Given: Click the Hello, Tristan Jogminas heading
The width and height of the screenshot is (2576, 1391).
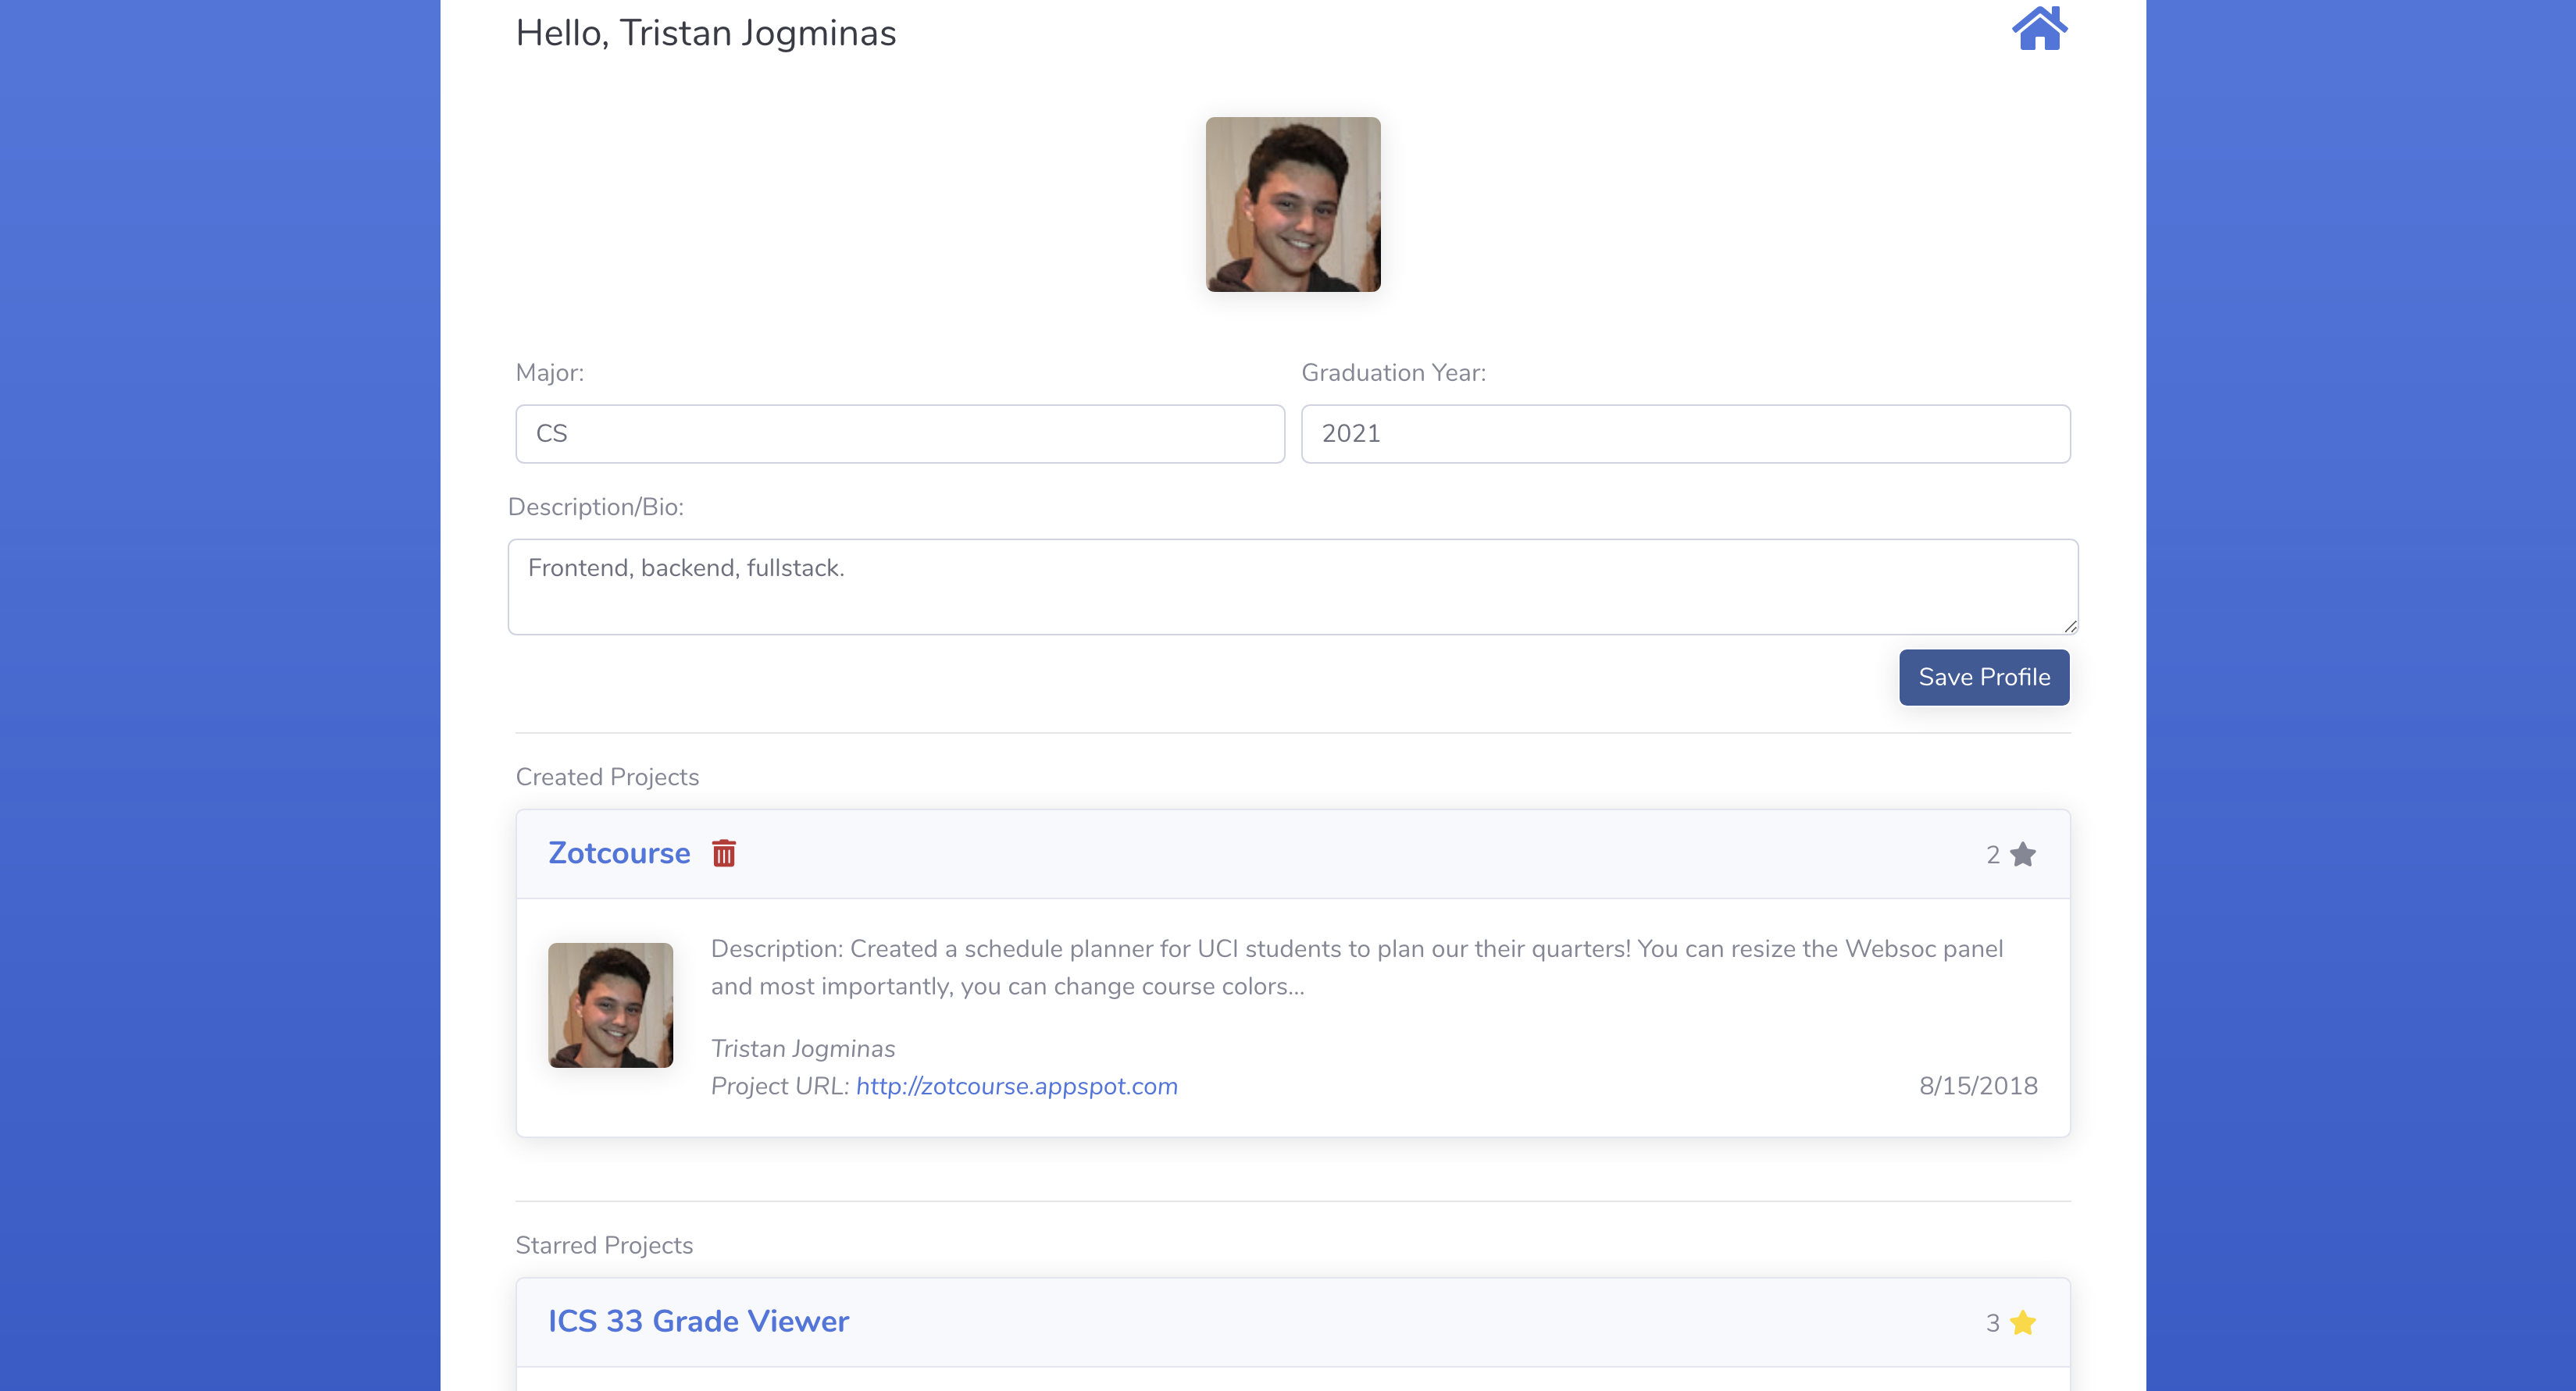Looking at the screenshot, I should coord(705,33).
